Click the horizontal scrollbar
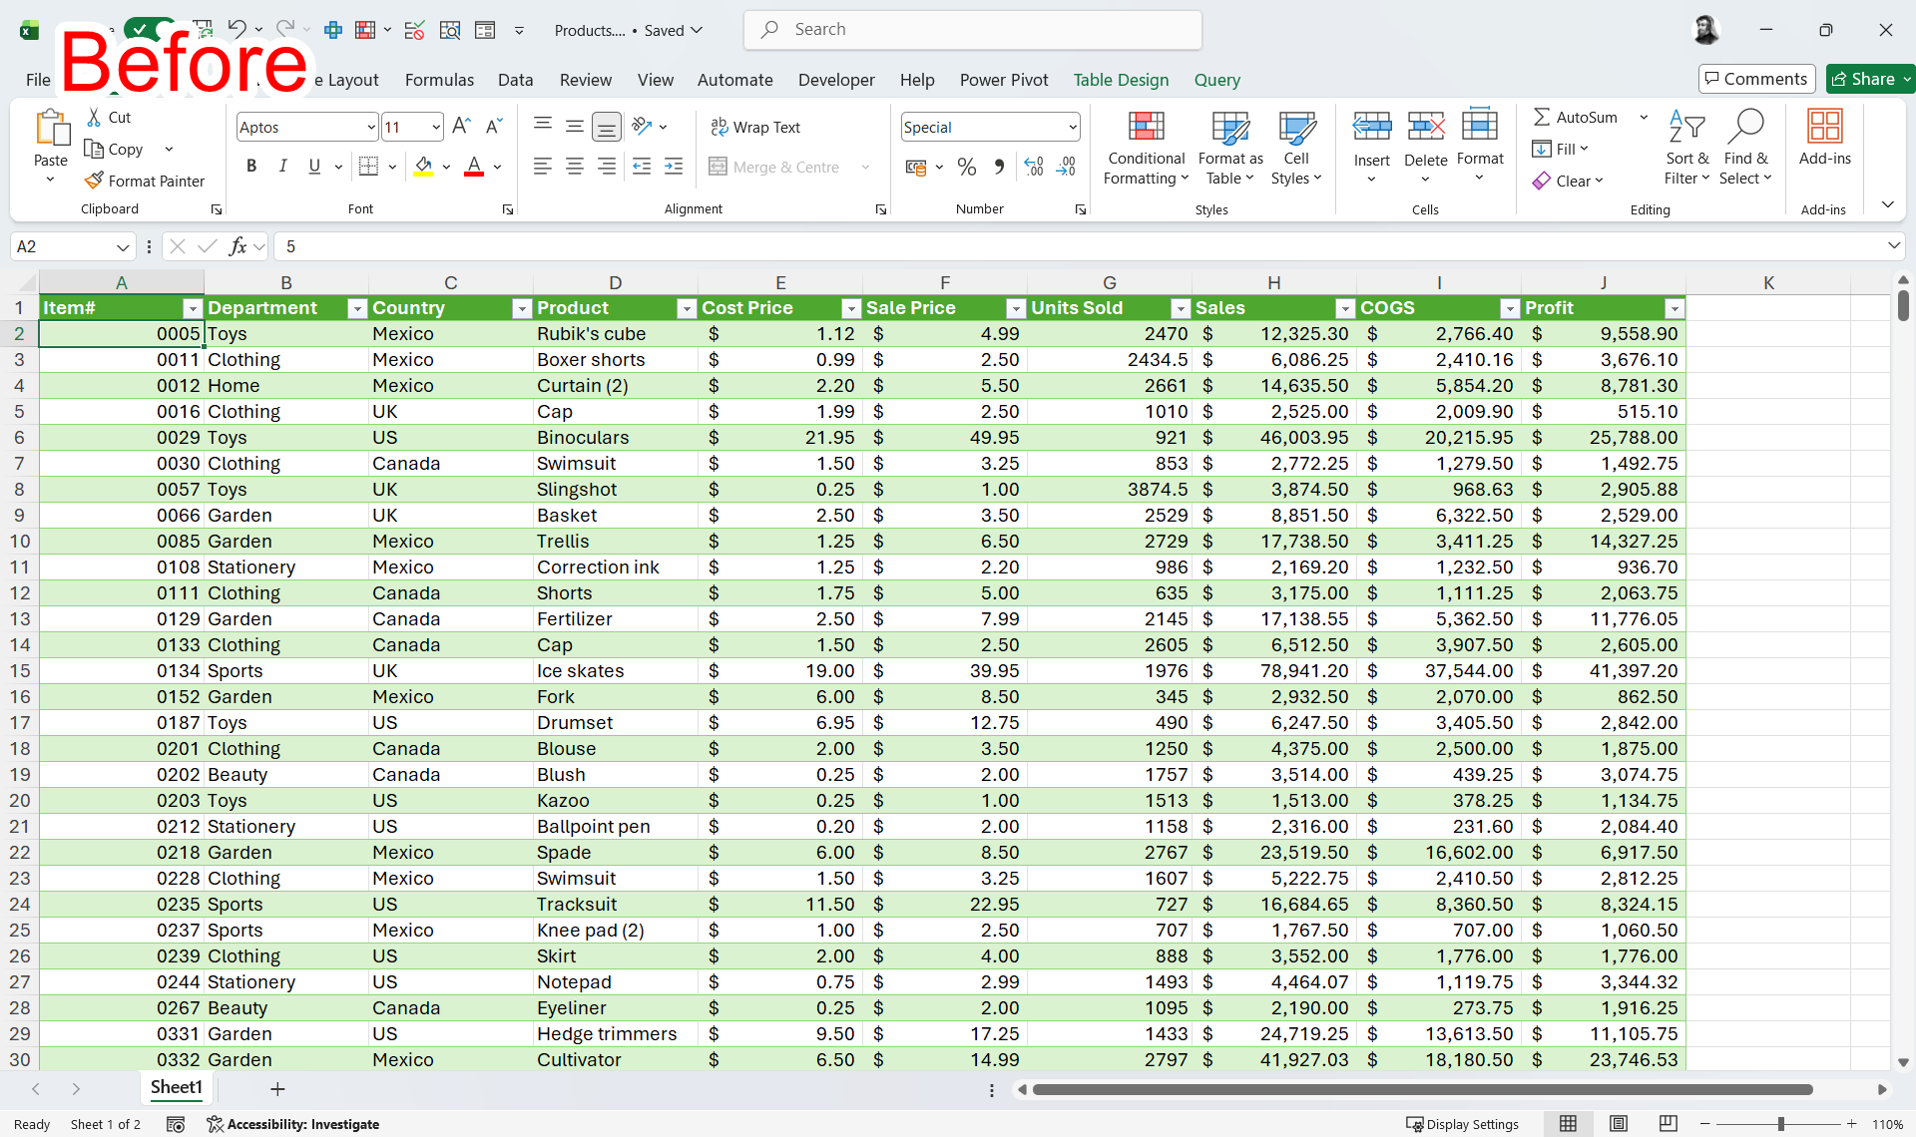 [1422, 1089]
